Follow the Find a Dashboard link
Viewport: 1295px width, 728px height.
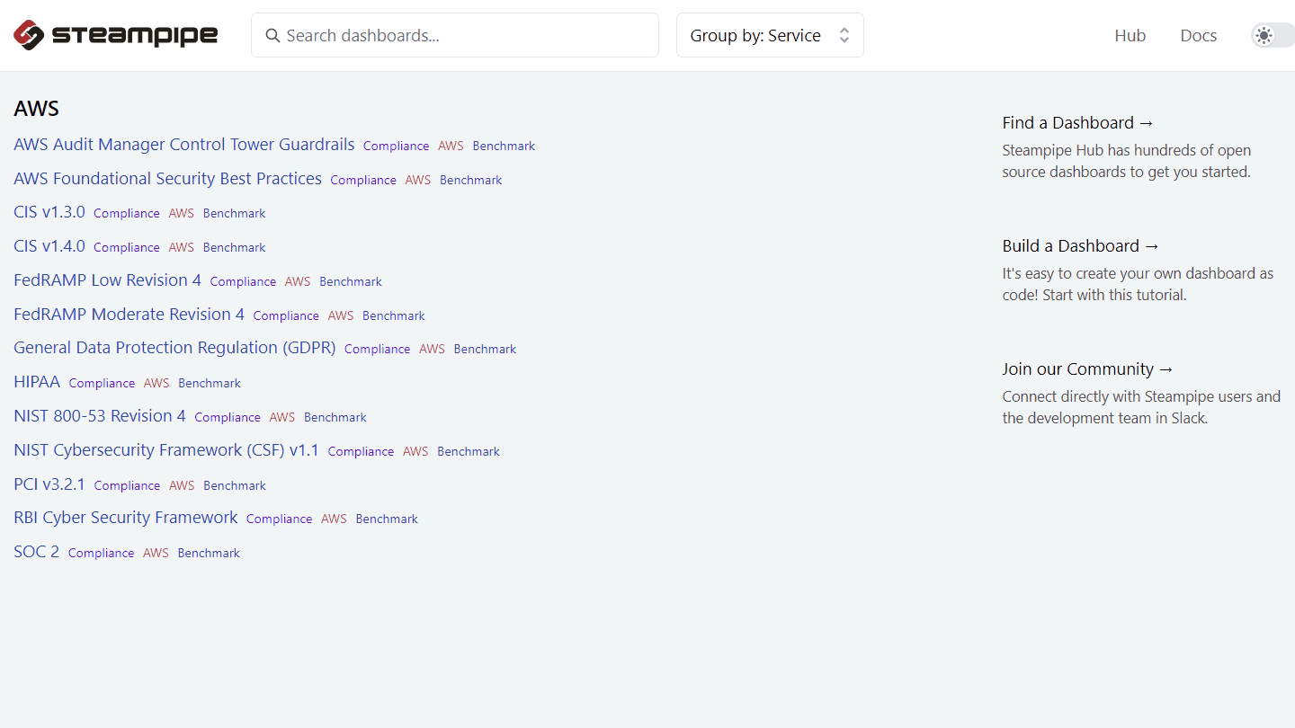[1077, 122]
